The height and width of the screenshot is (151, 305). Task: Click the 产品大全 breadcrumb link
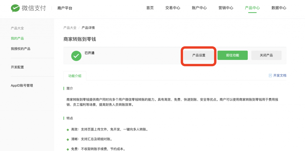[70, 28]
